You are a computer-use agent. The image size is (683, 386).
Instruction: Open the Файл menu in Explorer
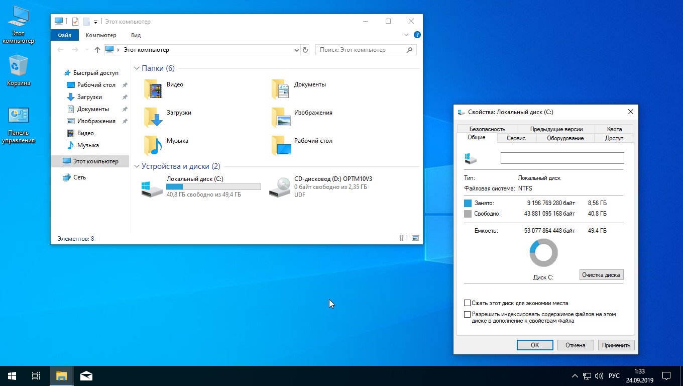64,35
